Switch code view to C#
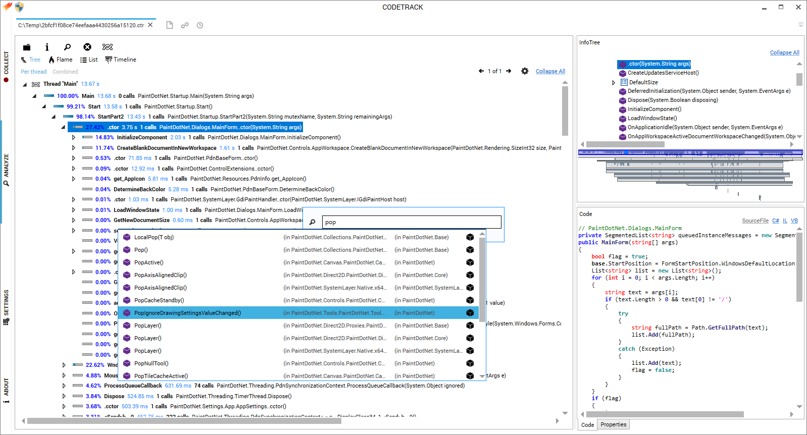The height and width of the screenshot is (435, 807). (x=776, y=221)
